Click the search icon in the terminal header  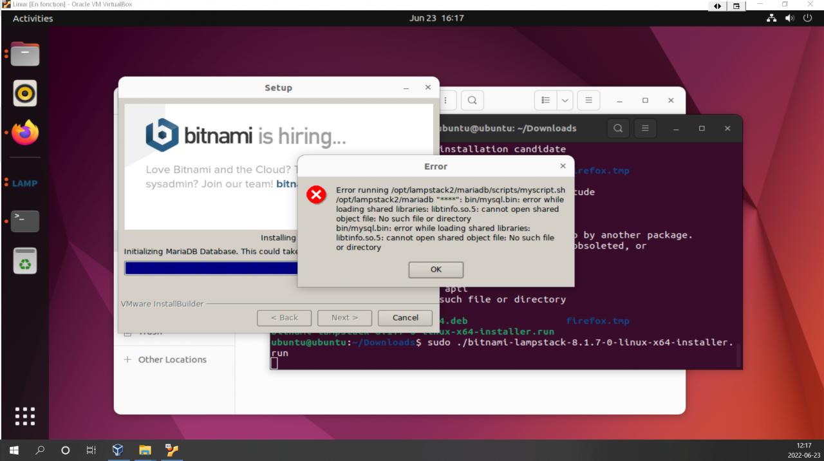pos(618,128)
